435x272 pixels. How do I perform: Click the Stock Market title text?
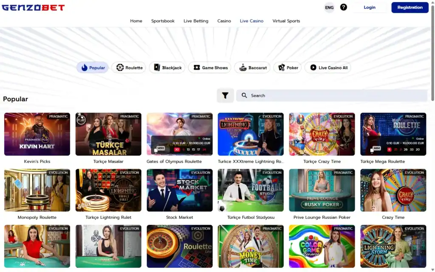point(180,217)
